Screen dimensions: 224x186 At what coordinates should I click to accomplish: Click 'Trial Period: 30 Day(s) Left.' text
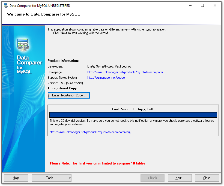coord(133,109)
